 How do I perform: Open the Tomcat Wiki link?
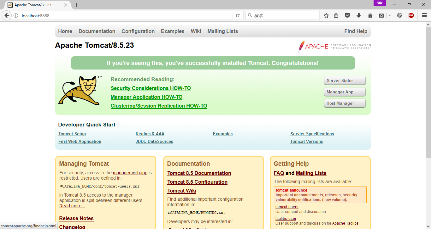click(182, 191)
